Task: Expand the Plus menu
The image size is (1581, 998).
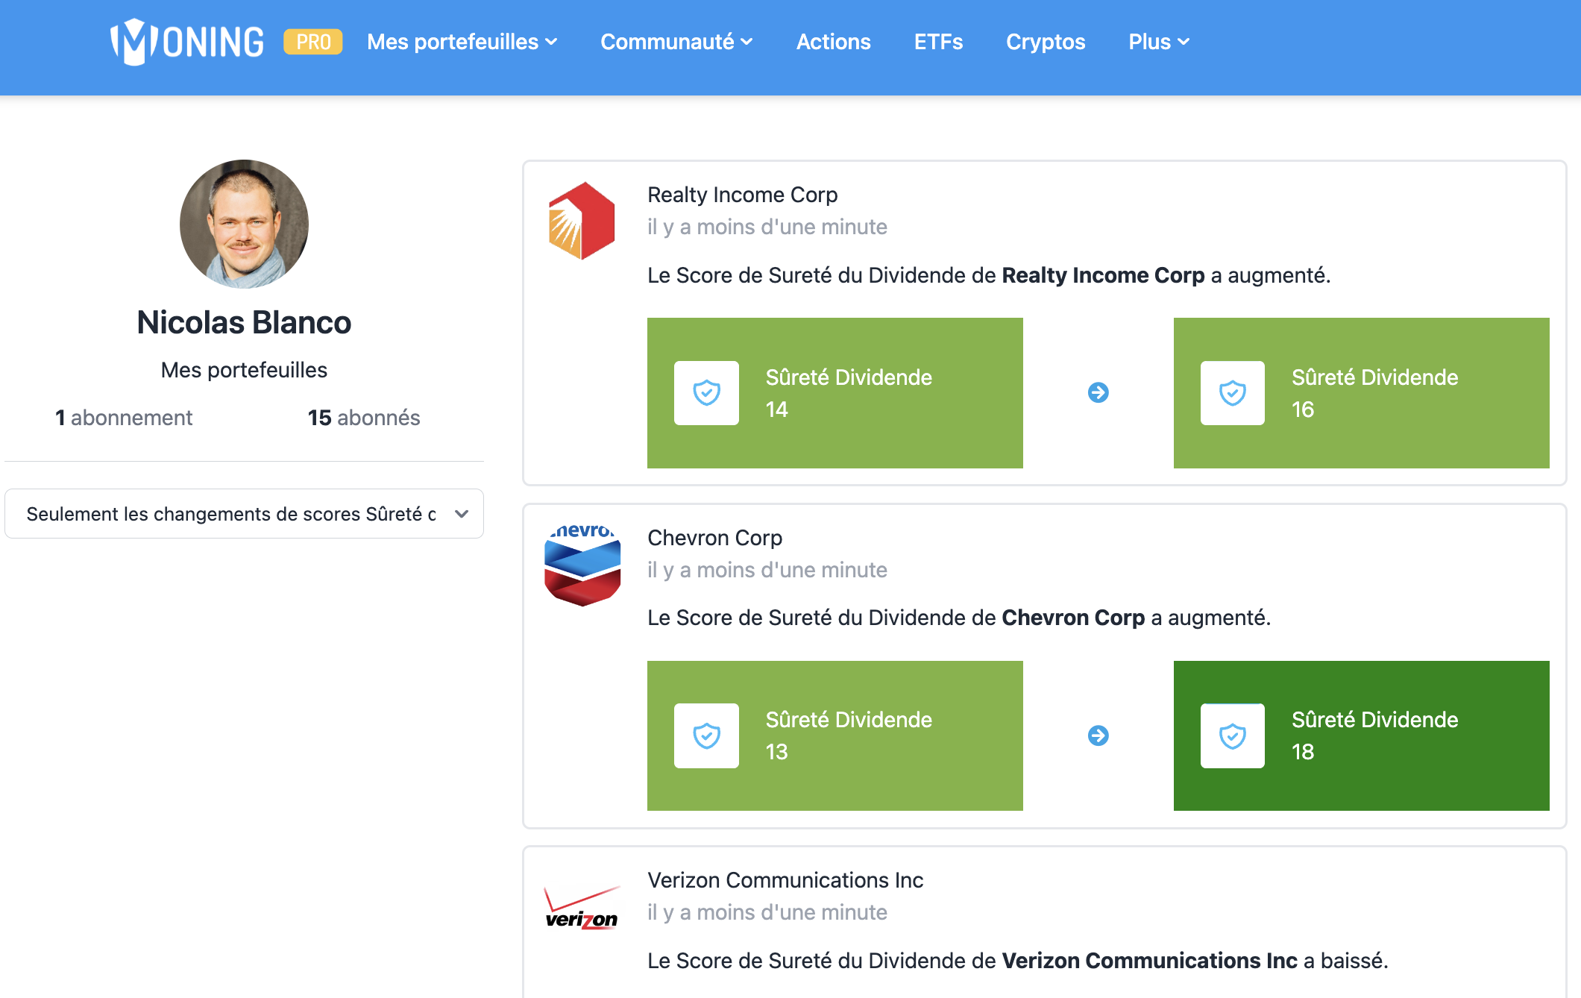Action: point(1159,42)
